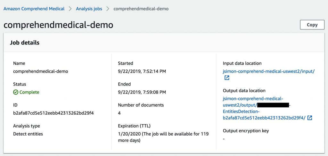This screenshot has height=156, width=328.
Task: Click the Ended label
Action: pos(124,84)
